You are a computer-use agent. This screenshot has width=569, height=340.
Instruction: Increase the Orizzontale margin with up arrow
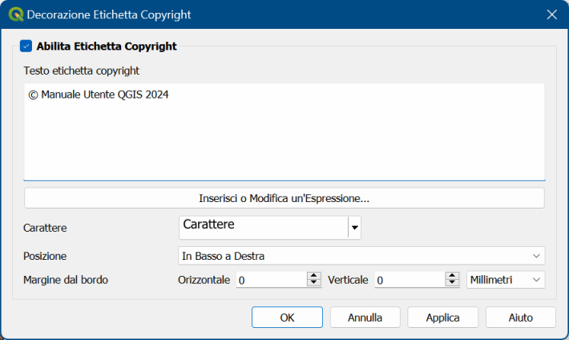(314, 276)
